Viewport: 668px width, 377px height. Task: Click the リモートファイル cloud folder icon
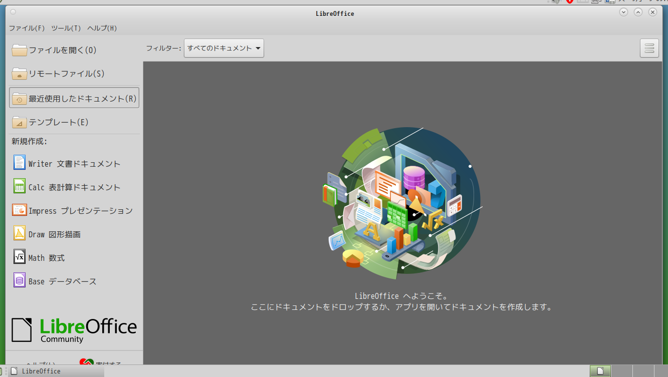point(20,74)
